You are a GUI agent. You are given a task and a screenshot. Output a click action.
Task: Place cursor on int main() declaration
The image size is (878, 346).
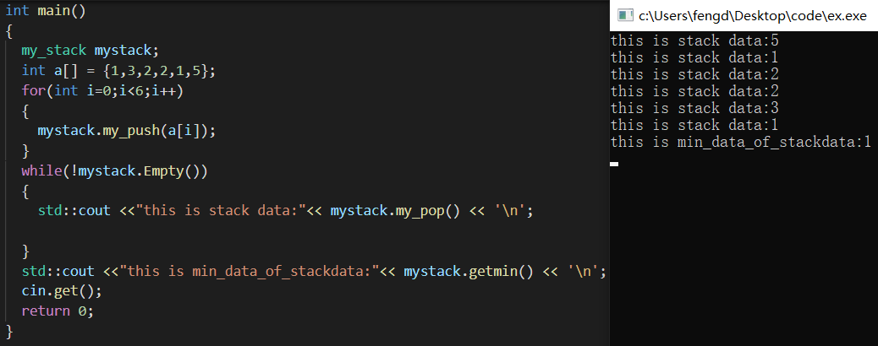46,11
